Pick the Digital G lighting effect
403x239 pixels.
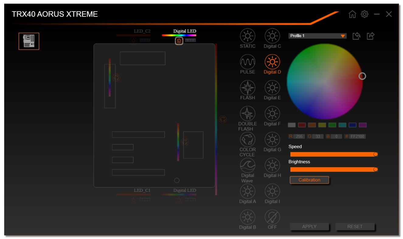[272, 140]
